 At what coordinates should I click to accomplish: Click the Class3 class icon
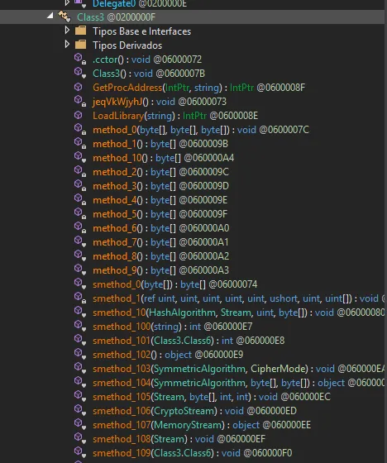point(64,17)
